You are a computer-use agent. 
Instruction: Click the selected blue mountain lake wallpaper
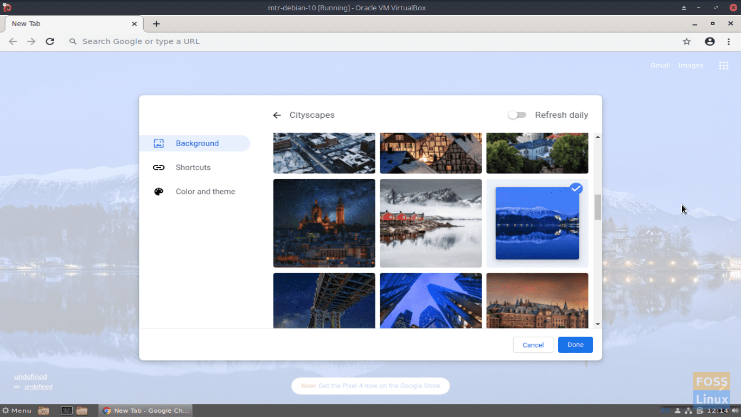point(537,223)
